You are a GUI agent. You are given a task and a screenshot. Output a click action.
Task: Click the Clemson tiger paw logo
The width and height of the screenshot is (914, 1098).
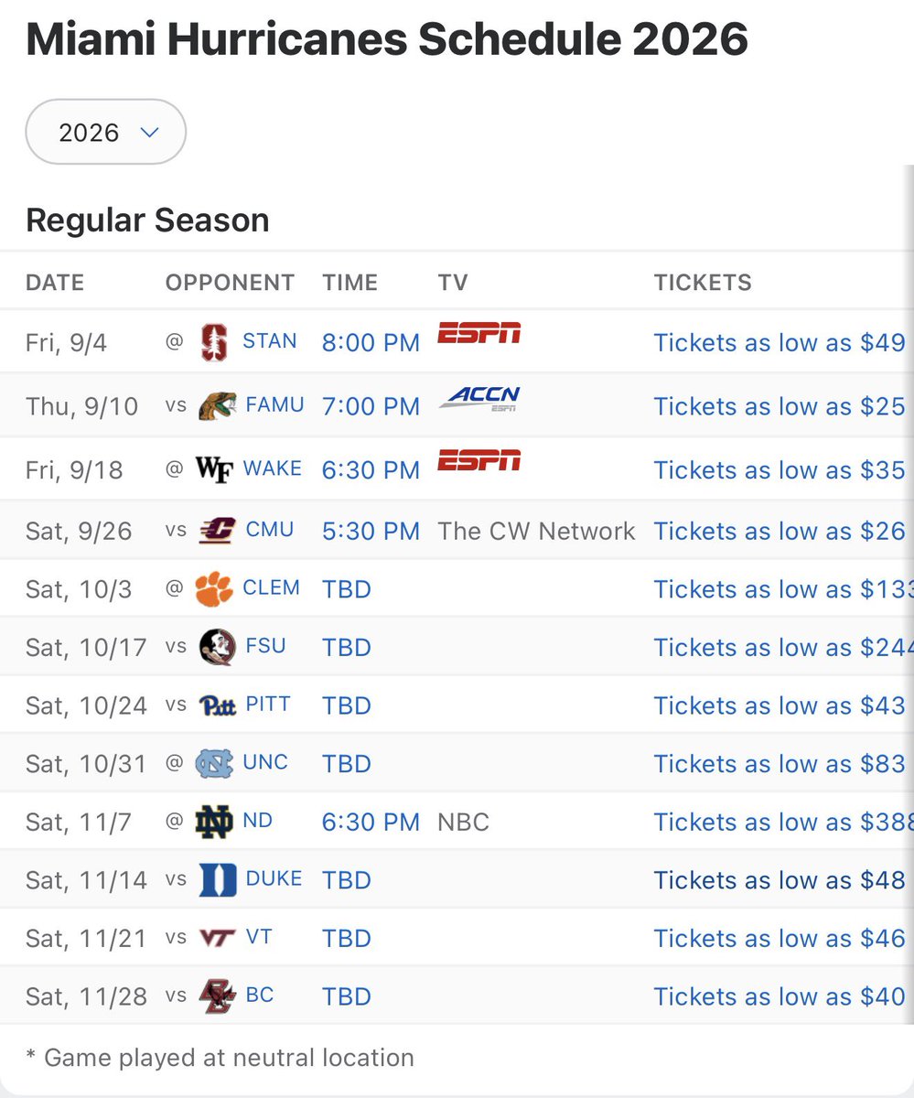(215, 589)
